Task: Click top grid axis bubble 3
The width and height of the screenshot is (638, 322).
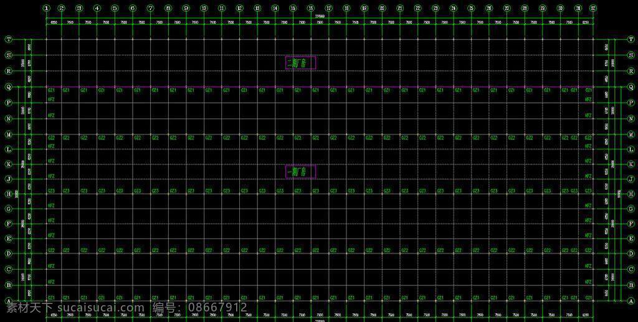Action: 79,7
